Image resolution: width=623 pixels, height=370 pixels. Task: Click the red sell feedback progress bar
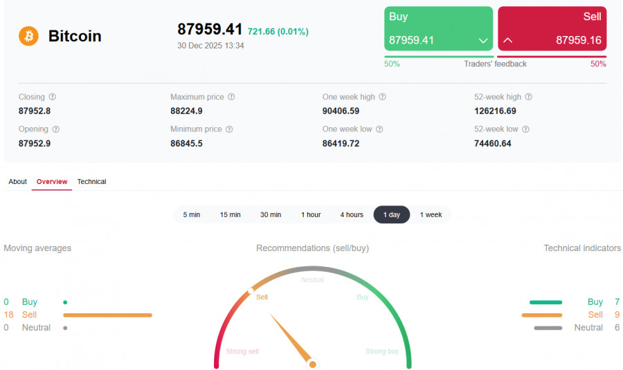click(552, 57)
